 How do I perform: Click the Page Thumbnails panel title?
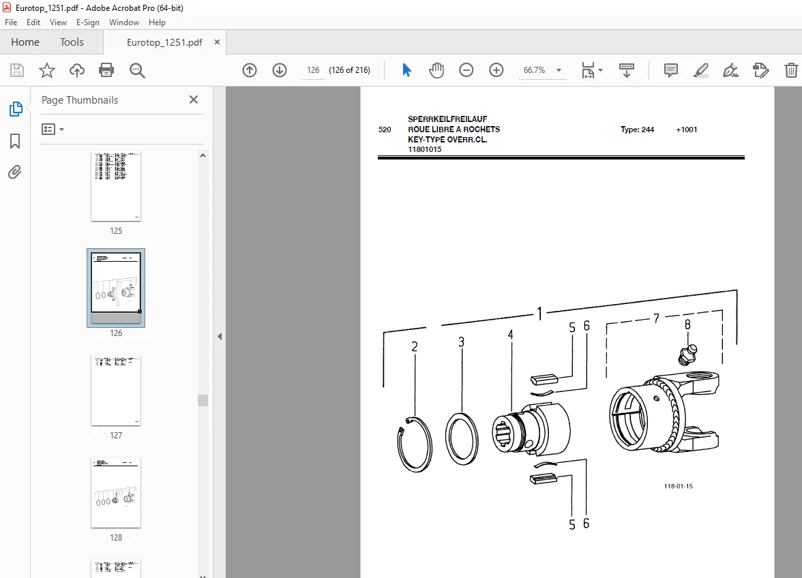pyautogui.click(x=80, y=100)
